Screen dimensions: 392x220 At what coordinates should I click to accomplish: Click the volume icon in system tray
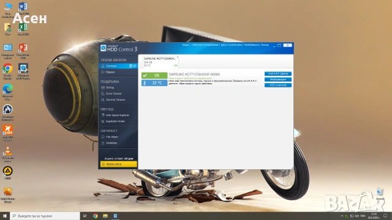click(x=357, y=216)
